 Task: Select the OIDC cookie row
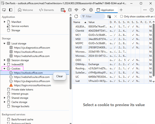coord(113,60)
